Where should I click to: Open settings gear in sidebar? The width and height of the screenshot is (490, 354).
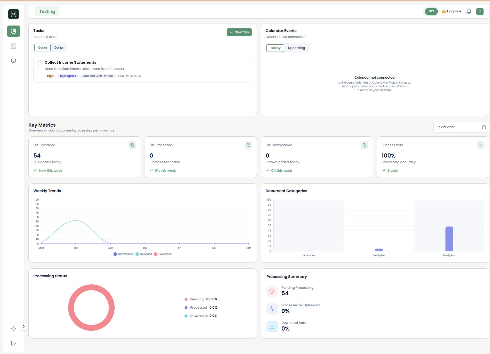point(13,328)
